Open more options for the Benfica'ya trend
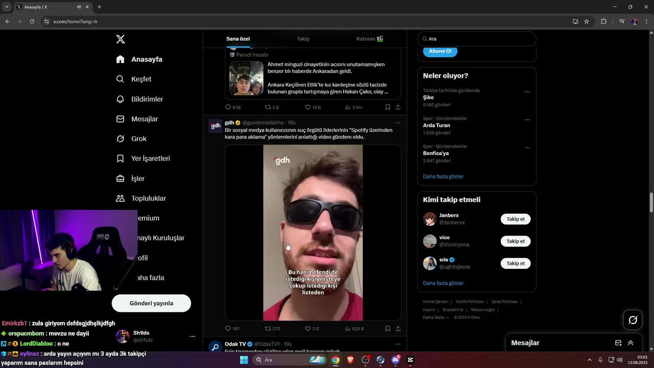Image resolution: width=654 pixels, height=368 pixels. click(527, 148)
